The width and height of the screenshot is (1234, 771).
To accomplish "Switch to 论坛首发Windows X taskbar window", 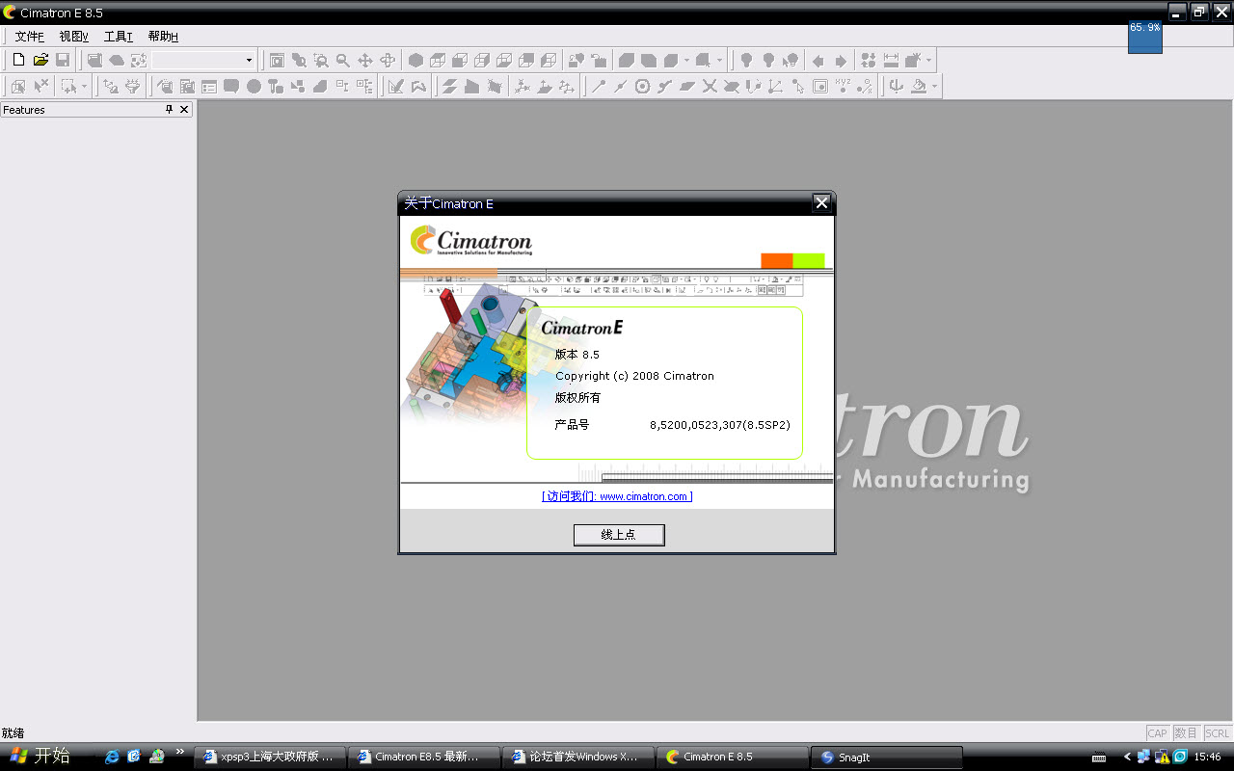I will coord(577,757).
